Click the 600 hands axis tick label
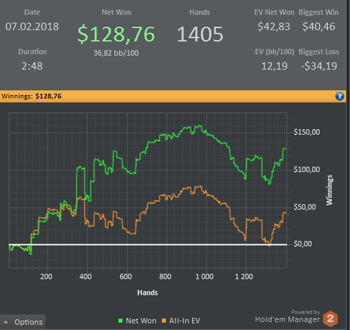350x330 pixels. pyautogui.click(x=126, y=276)
